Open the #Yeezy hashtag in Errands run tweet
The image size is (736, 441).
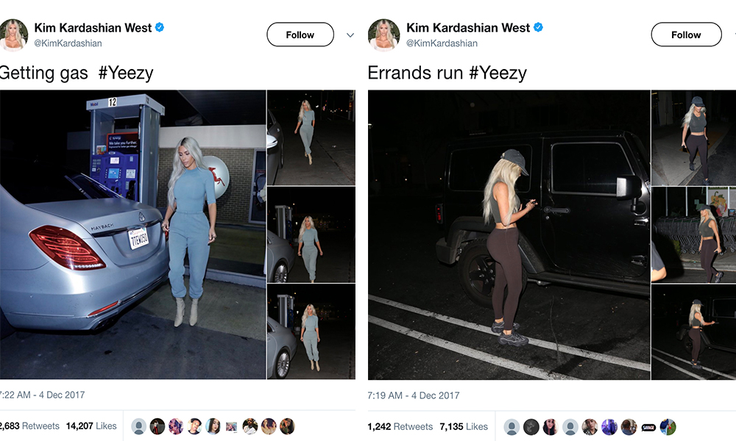click(x=498, y=73)
